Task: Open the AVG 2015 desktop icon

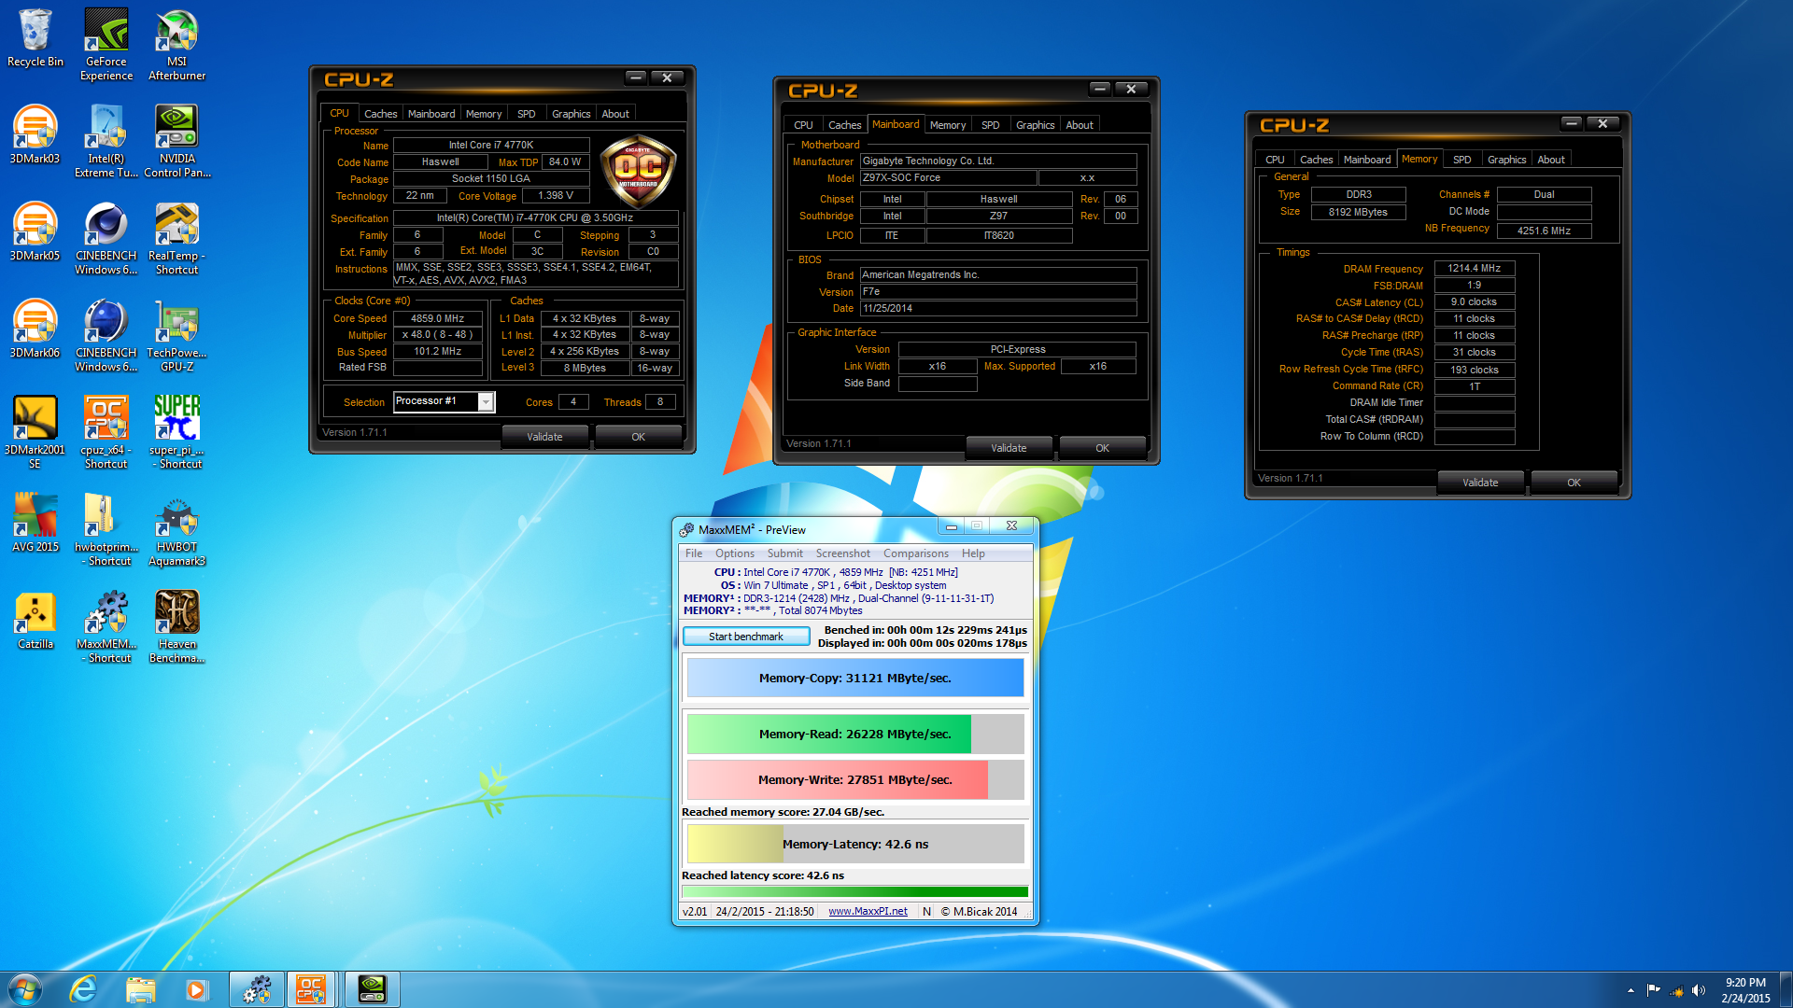Action: pyautogui.click(x=35, y=524)
